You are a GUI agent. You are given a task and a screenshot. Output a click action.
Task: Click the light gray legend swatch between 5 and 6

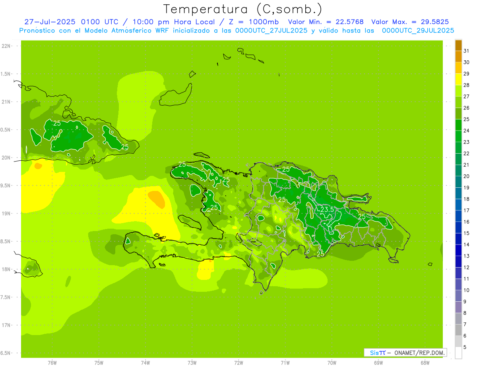click(458, 342)
